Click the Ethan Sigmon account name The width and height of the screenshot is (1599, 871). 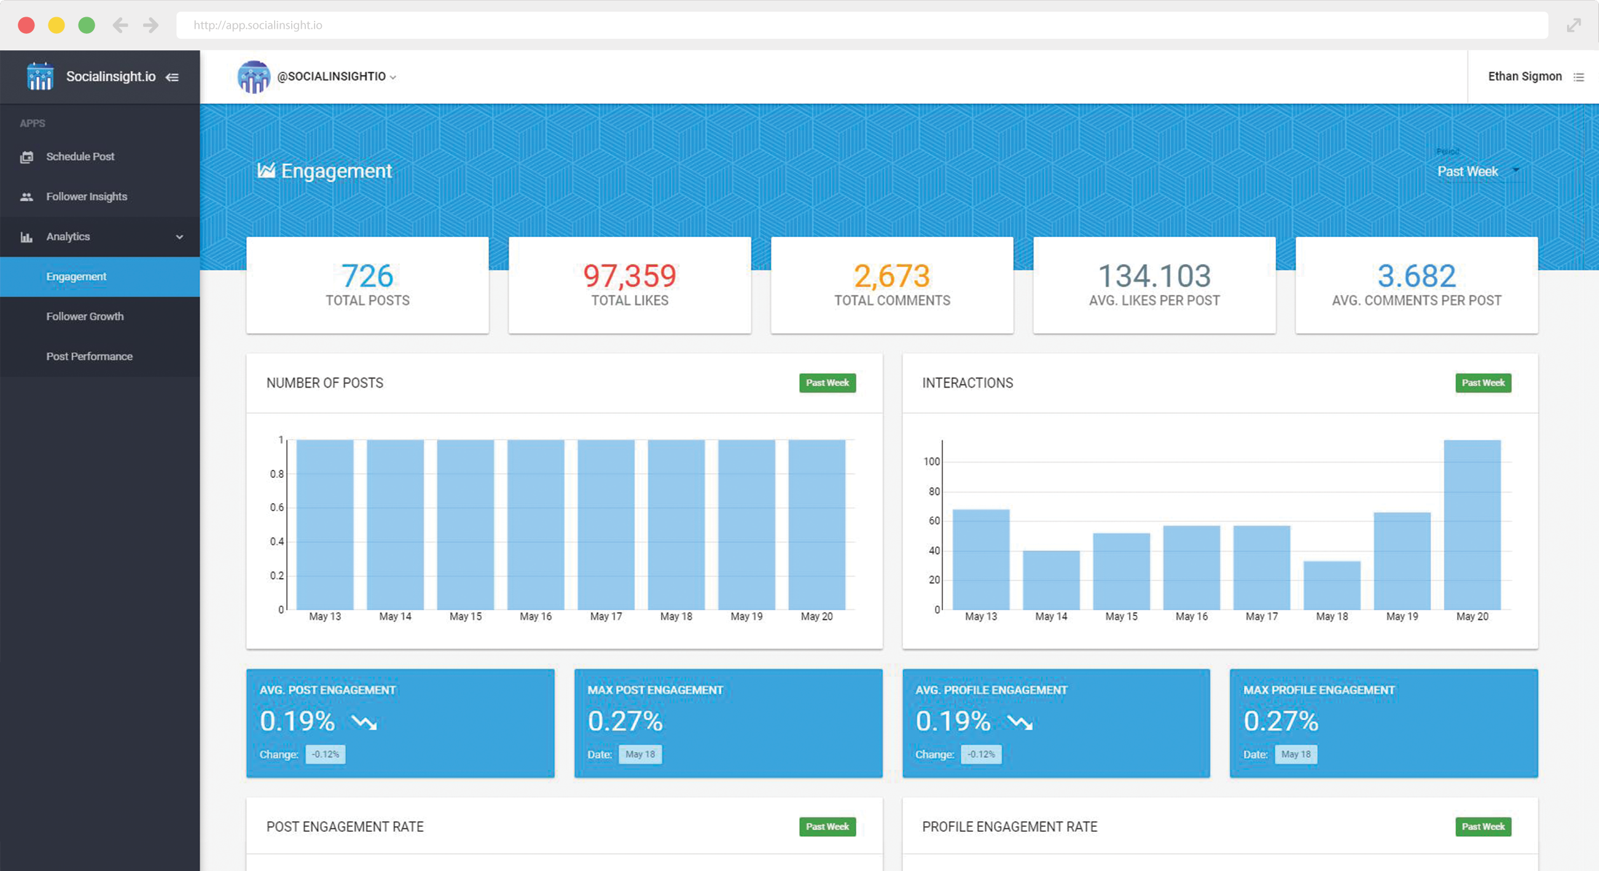tap(1525, 76)
